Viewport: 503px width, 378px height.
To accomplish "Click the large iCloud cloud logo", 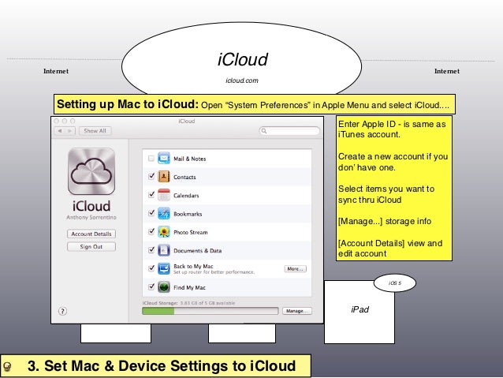I will (x=91, y=171).
